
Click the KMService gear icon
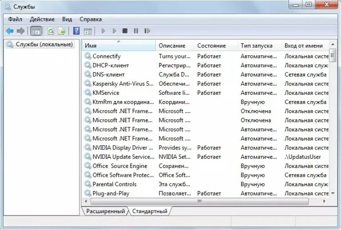pos(87,93)
